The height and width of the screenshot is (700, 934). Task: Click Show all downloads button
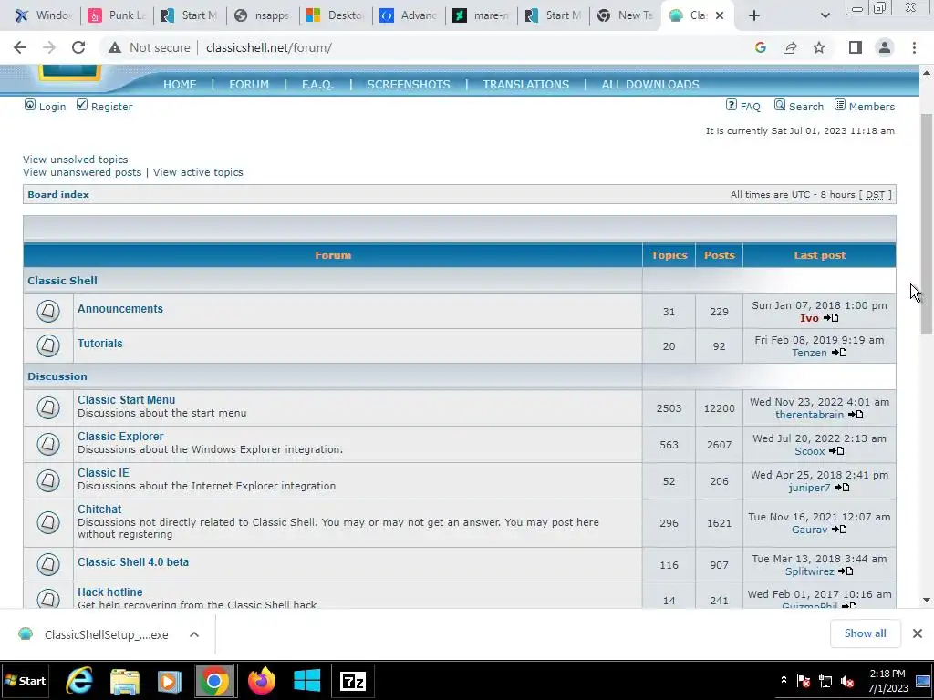coord(866,633)
